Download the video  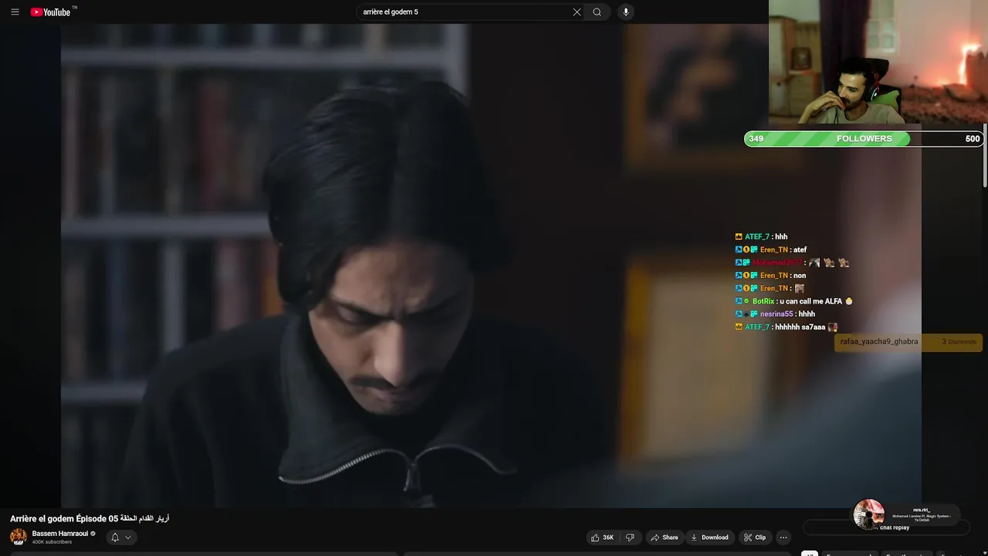710,537
